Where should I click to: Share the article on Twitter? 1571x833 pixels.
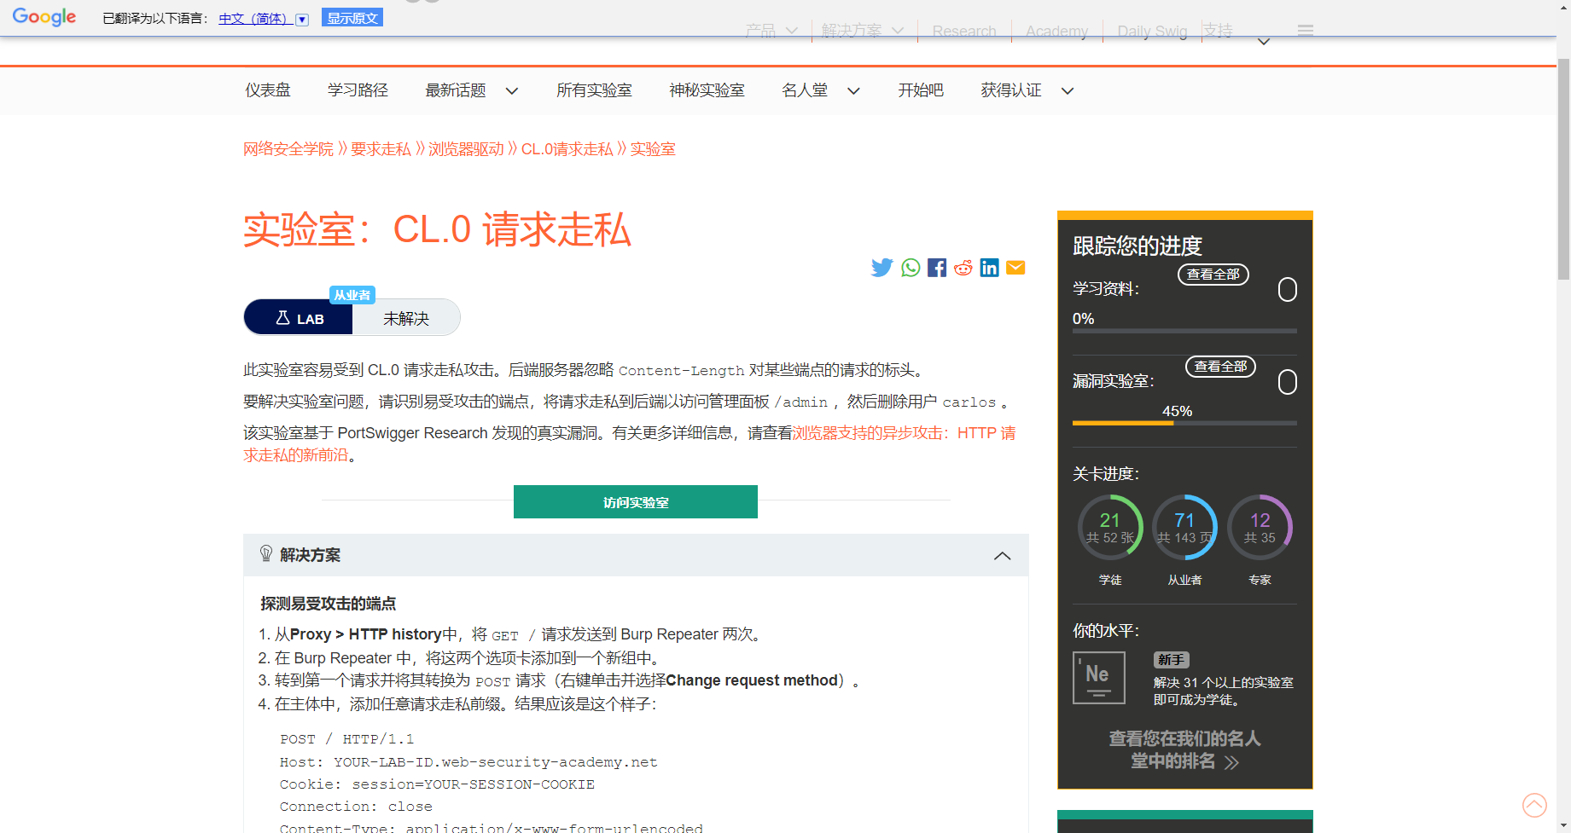[882, 267]
